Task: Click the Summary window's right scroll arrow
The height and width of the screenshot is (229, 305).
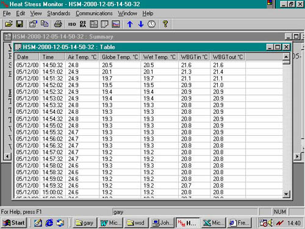Action: pos(297,157)
